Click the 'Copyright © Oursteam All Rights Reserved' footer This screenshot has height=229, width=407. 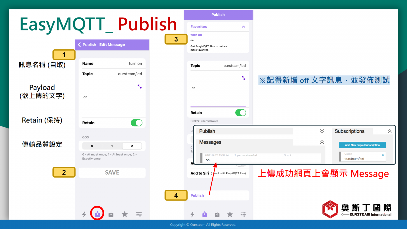[x=203, y=224]
